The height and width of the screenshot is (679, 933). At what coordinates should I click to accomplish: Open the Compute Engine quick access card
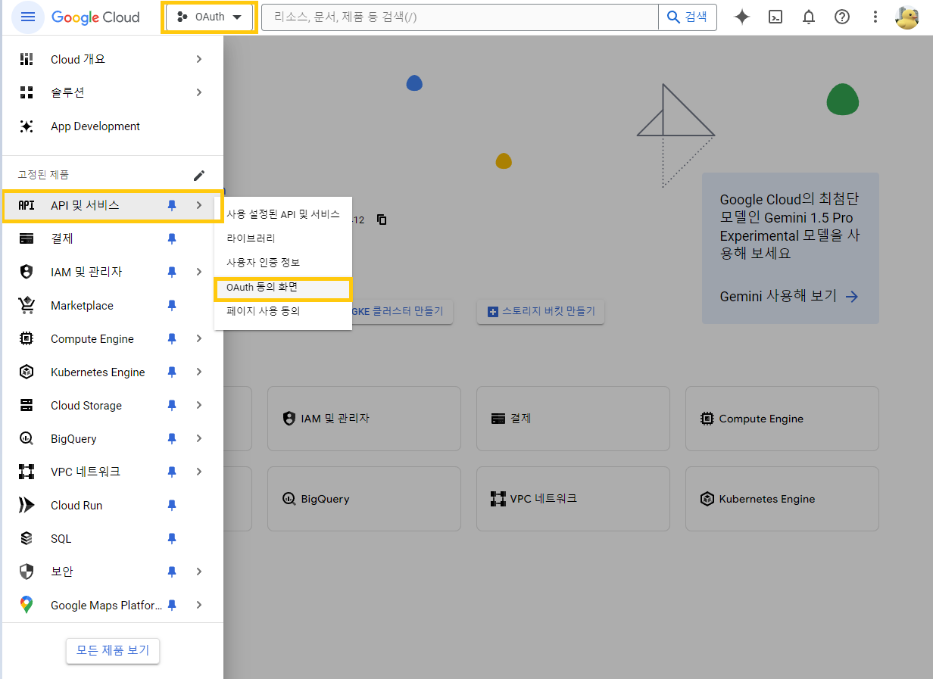point(782,419)
